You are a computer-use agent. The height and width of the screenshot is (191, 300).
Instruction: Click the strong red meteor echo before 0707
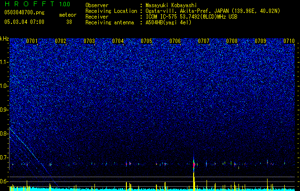tap(194, 164)
